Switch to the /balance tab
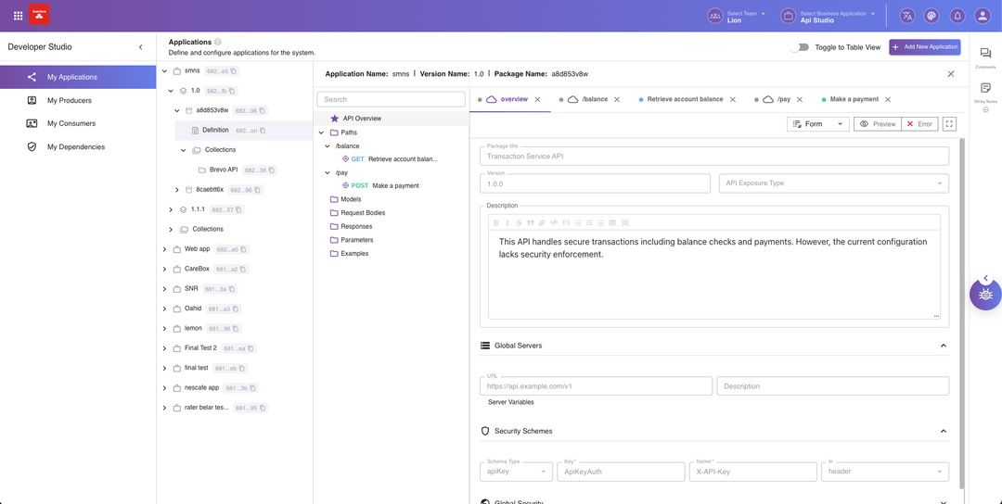 (x=594, y=99)
